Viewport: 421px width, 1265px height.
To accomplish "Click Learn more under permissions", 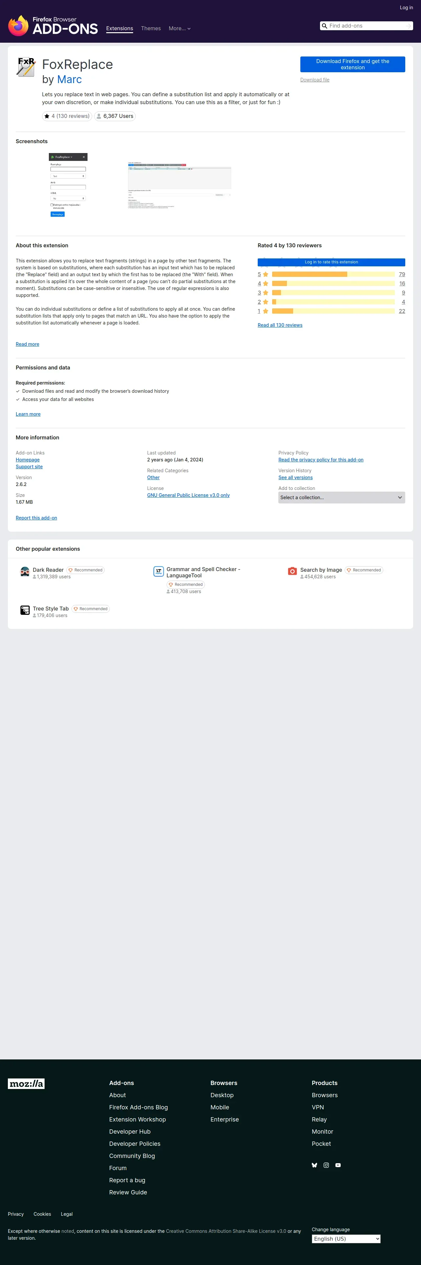I will (28, 414).
